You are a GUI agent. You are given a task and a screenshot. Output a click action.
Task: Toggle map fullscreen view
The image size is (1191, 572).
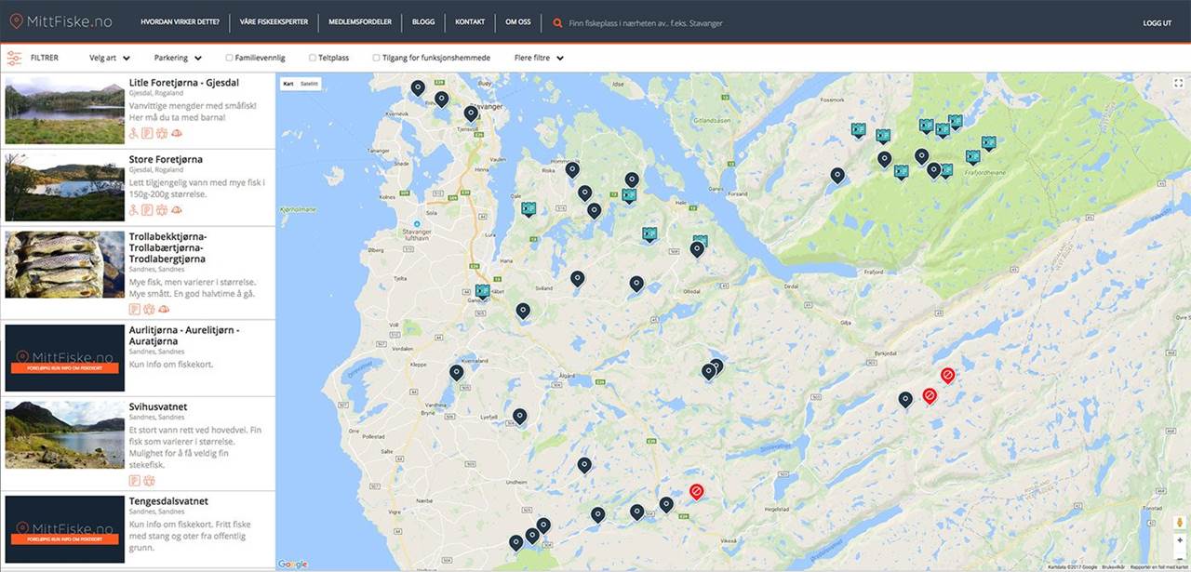click(x=1178, y=84)
